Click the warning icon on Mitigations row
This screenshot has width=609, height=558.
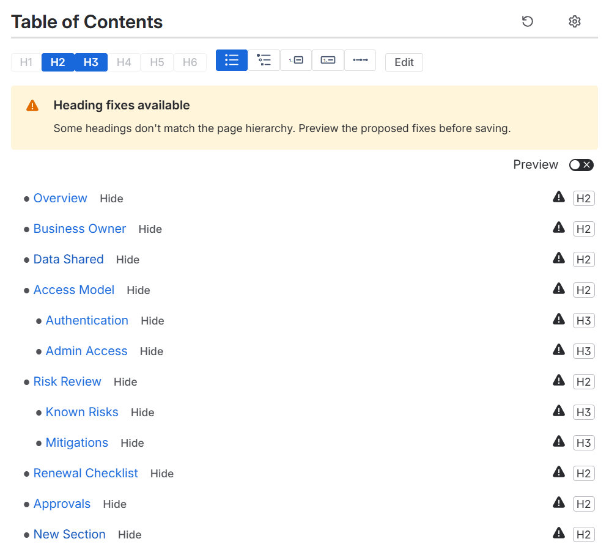click(x=558, y=441)
